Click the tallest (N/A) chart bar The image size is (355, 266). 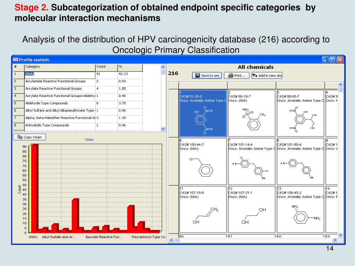[35, 188]
